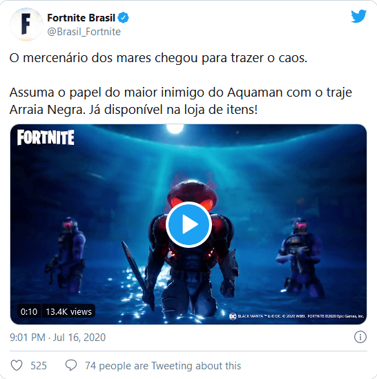Click the tweet info circle icon

coord(360,337)
